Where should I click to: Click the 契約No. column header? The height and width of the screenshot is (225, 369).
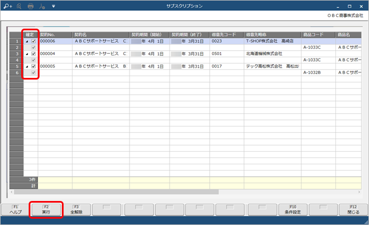click(55, 35)
